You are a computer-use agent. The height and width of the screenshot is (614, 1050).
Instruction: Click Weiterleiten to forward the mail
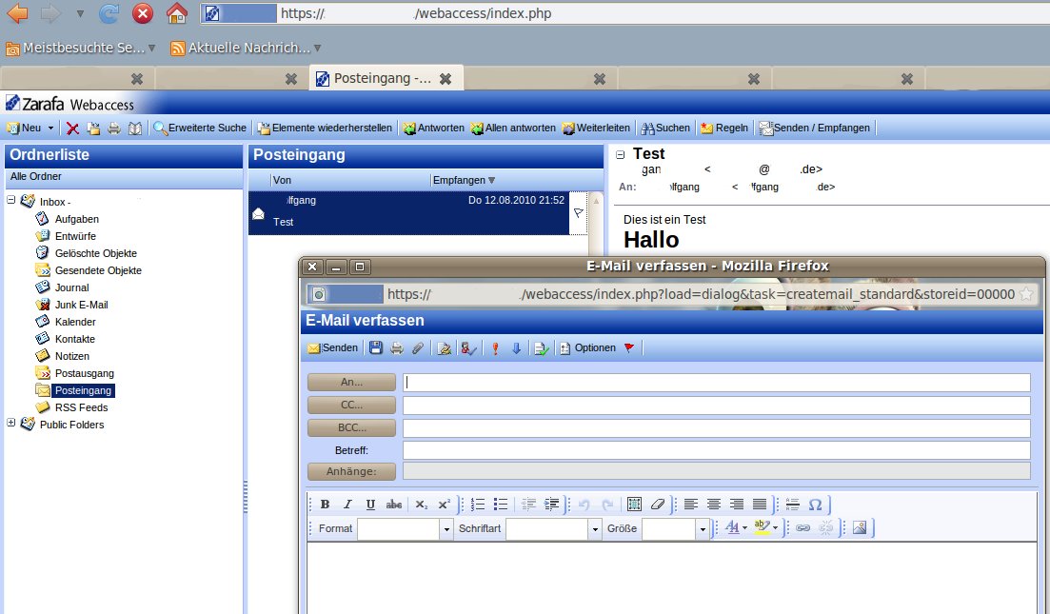coord(596,128)
